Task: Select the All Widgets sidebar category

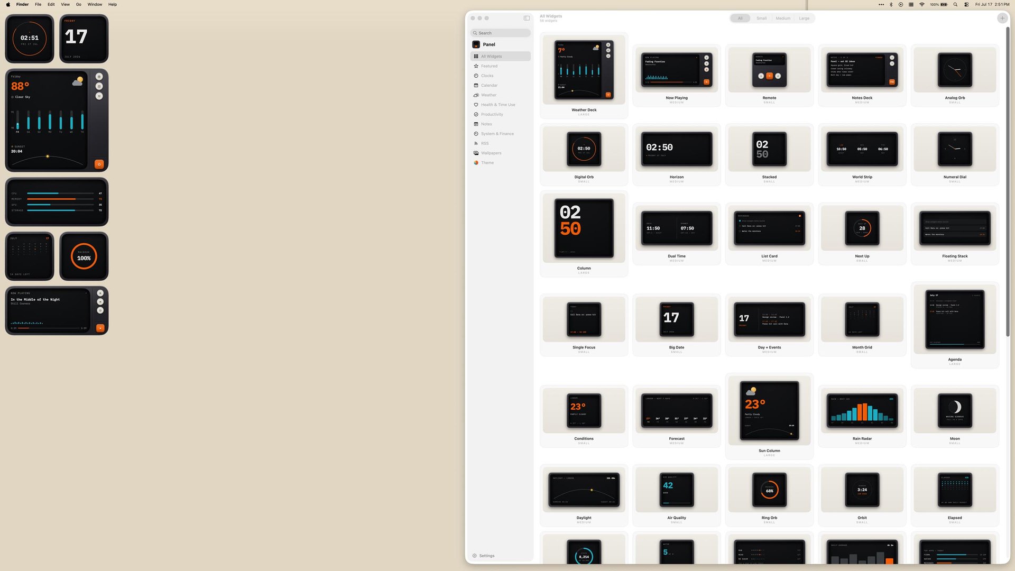Action: click(x=500, y=56)
